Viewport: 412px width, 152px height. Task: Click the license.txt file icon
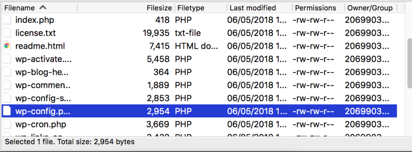(7, 33)
